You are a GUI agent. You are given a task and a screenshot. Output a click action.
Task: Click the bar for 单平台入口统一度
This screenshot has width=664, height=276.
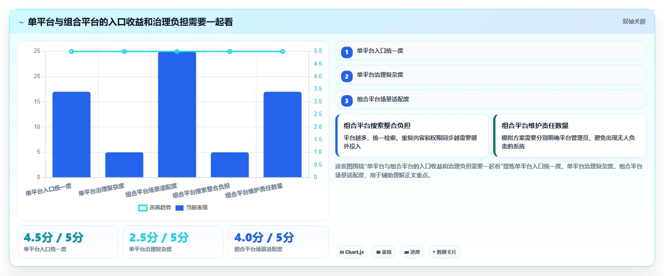71,135
